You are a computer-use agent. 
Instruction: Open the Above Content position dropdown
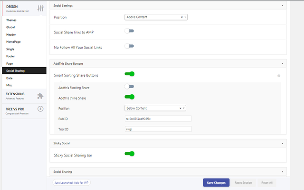coord(156,17)
